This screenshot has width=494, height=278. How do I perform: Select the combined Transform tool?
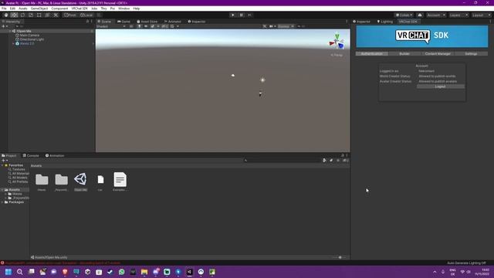[47, 15]
